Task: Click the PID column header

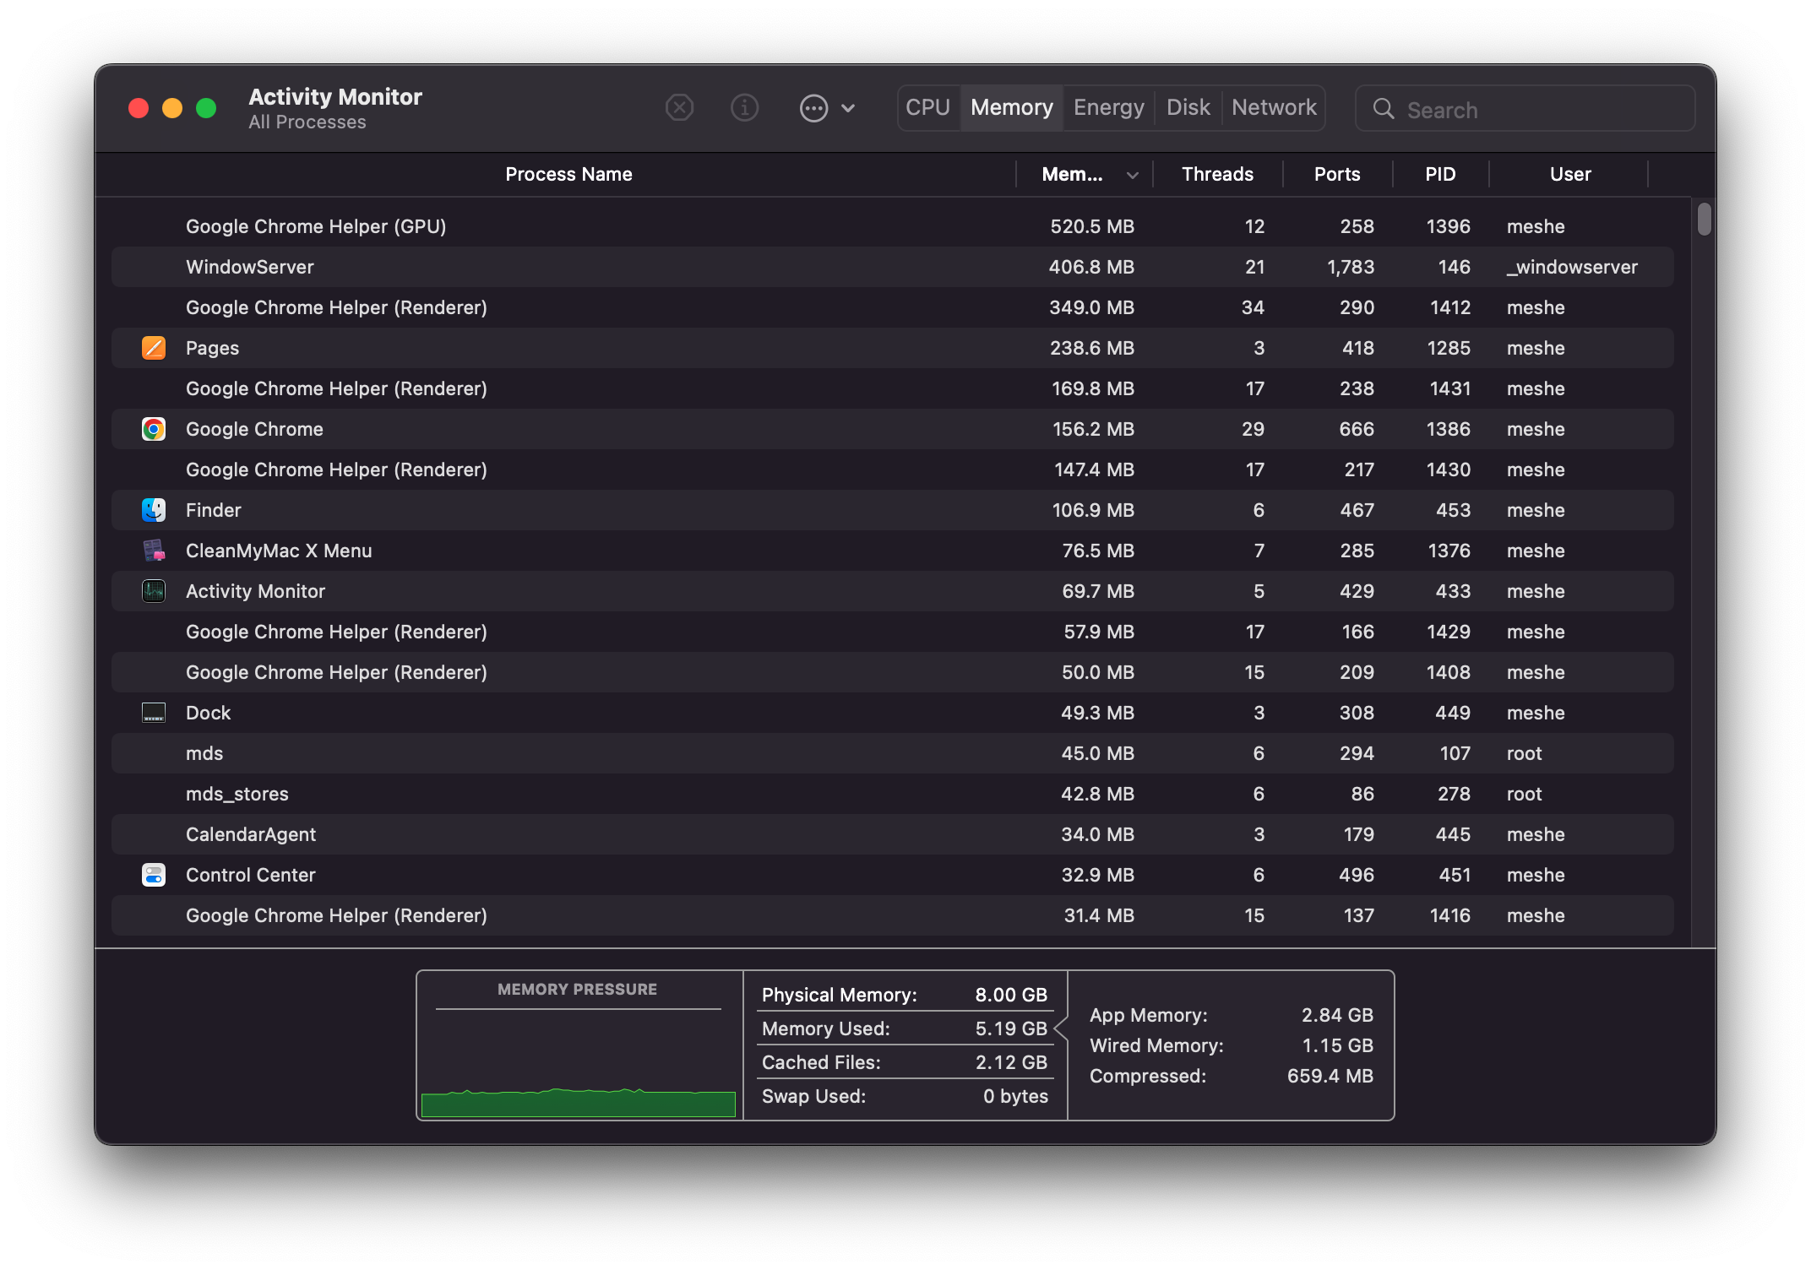Action: [x=1441, y=173]
